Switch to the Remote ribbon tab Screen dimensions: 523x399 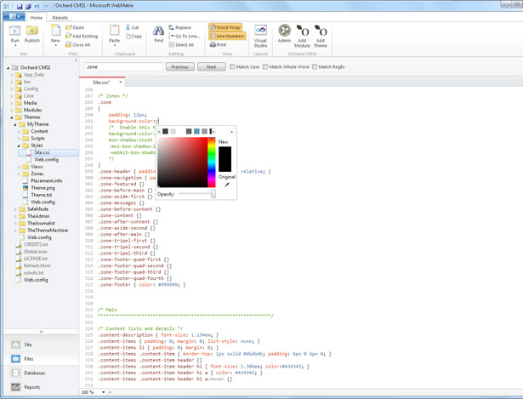coord(60,17)
